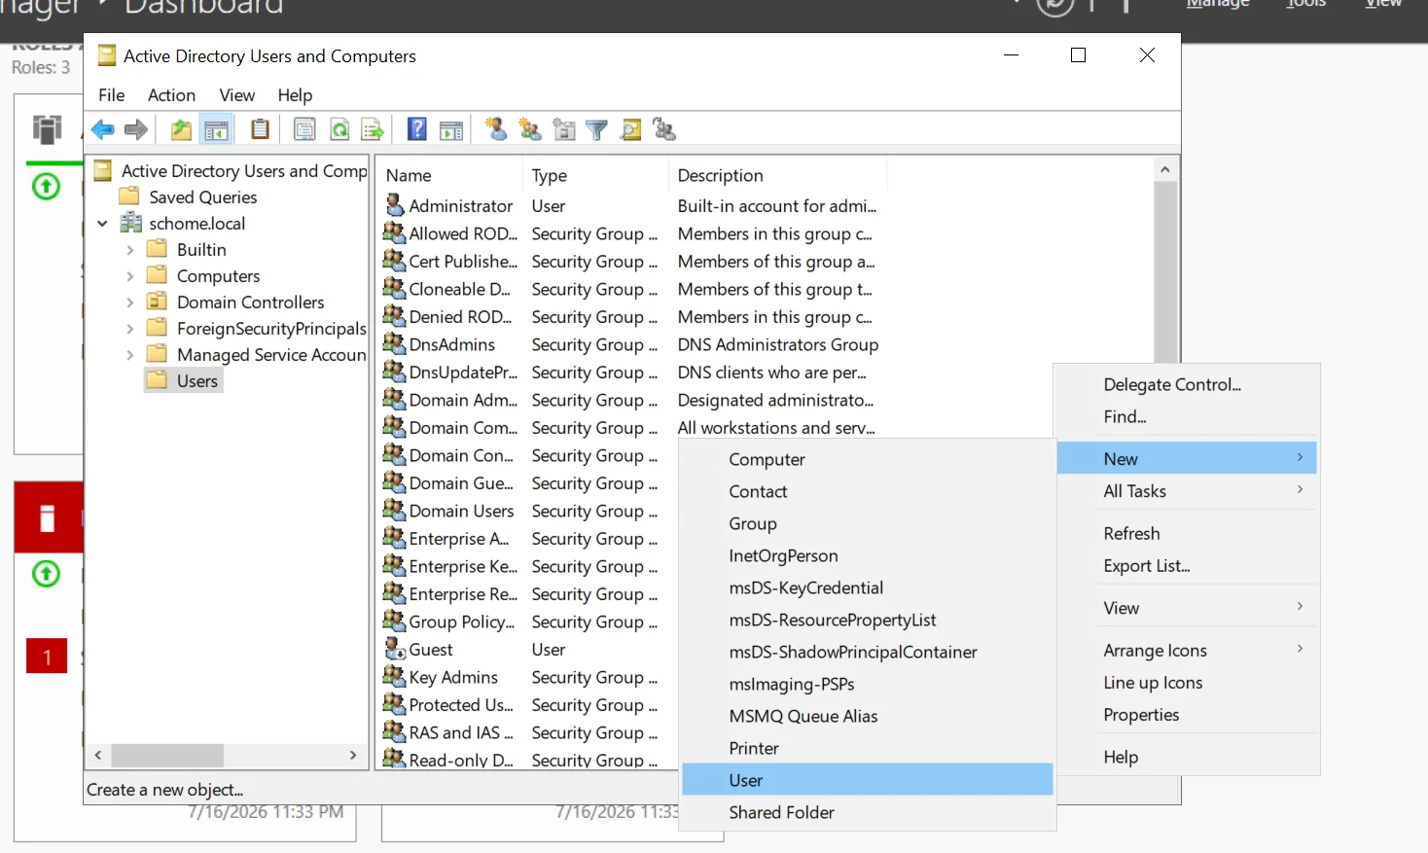1428x853 pixels.
Task: Click the Refresh toolbar icon
Action: pos(339,129)
